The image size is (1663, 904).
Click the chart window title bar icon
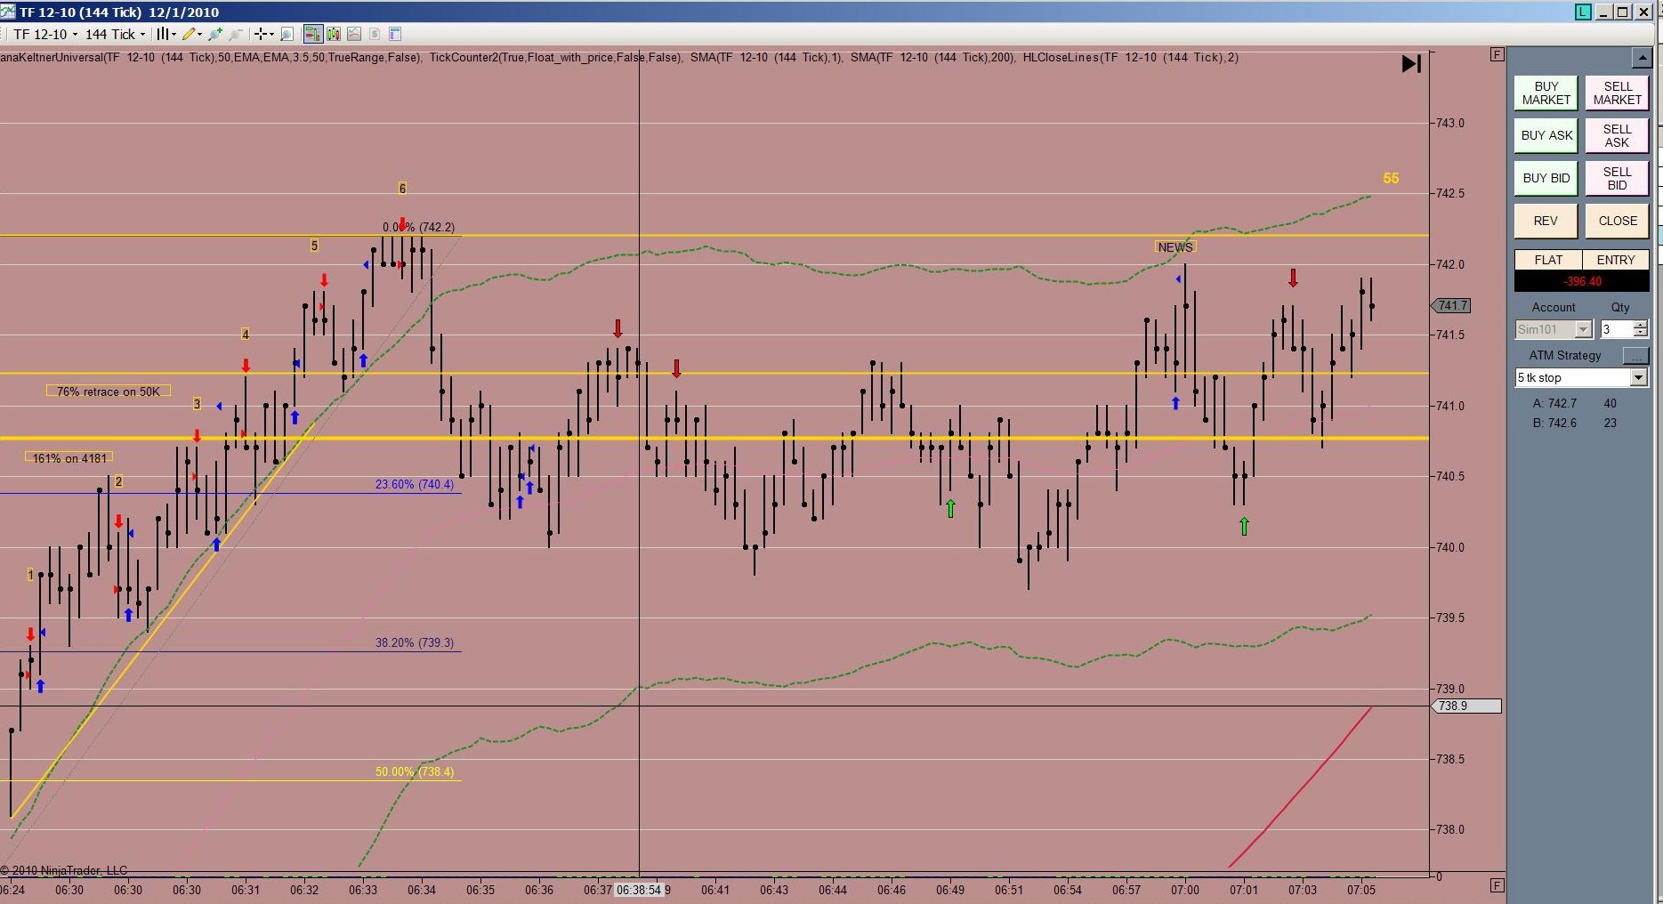[8, 12]
